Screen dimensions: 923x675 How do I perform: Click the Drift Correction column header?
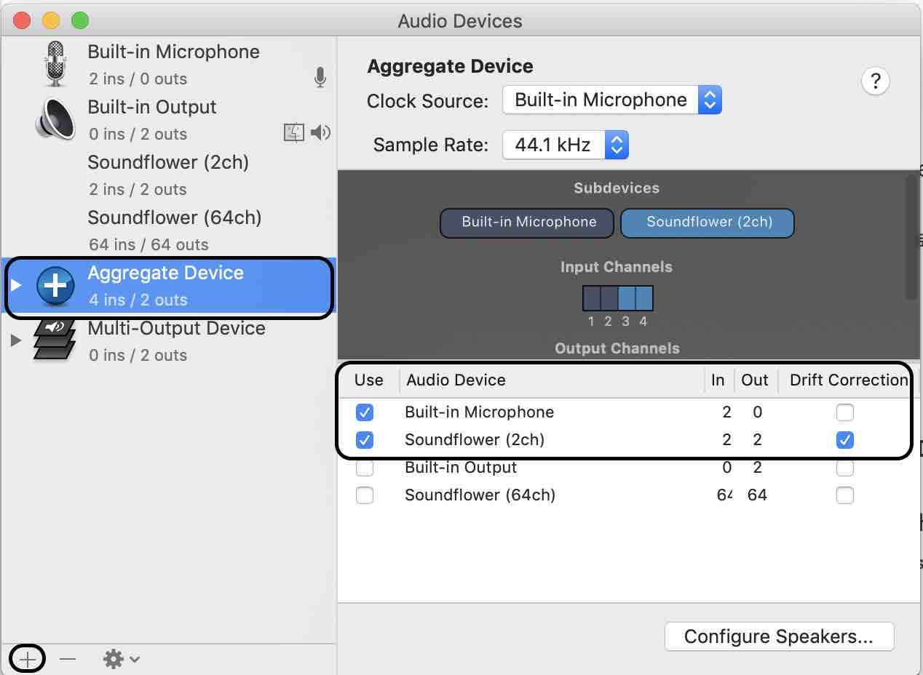point(849,380)
